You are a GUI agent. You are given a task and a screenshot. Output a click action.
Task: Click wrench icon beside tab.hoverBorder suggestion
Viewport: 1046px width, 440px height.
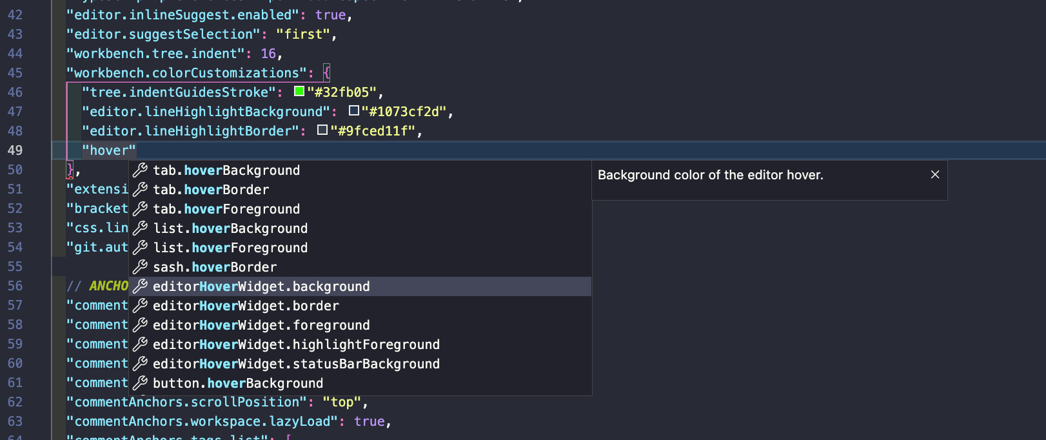click(140, 190)
